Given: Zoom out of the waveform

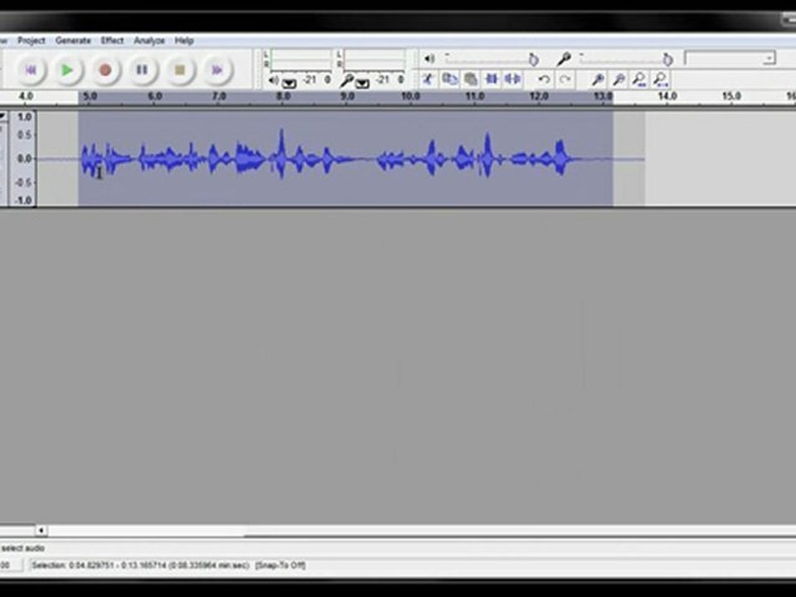Looking at the screenshot, I should pos(619,80).
